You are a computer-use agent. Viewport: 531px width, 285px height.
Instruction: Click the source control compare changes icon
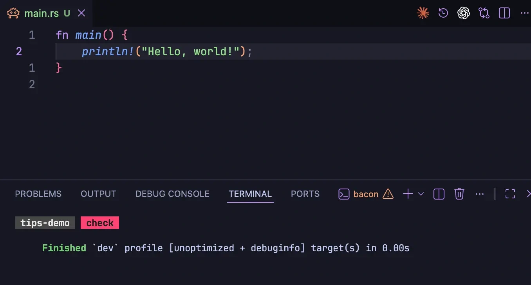click(x=484, y=13)
